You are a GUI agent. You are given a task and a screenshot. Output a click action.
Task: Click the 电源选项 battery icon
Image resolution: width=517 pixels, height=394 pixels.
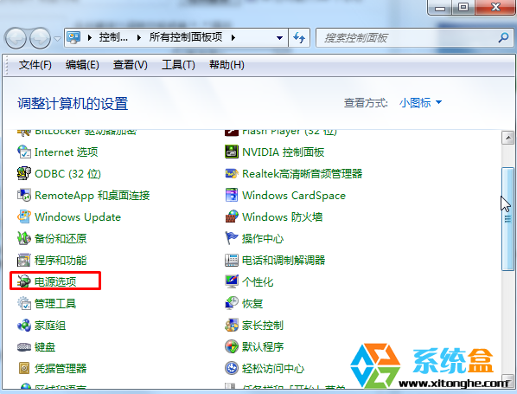click(23, 281)
